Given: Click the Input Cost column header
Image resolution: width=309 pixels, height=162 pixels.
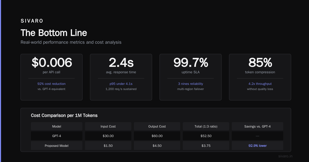Looking at the screenshot, I should pyautogui.click(x=108, y=126).
